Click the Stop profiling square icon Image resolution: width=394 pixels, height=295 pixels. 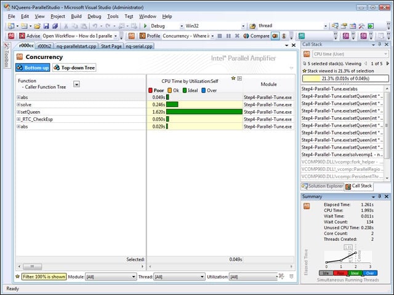(x=220, y=36)
